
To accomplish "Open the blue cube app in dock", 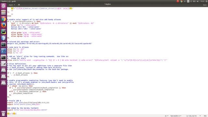I will point(4,38).
